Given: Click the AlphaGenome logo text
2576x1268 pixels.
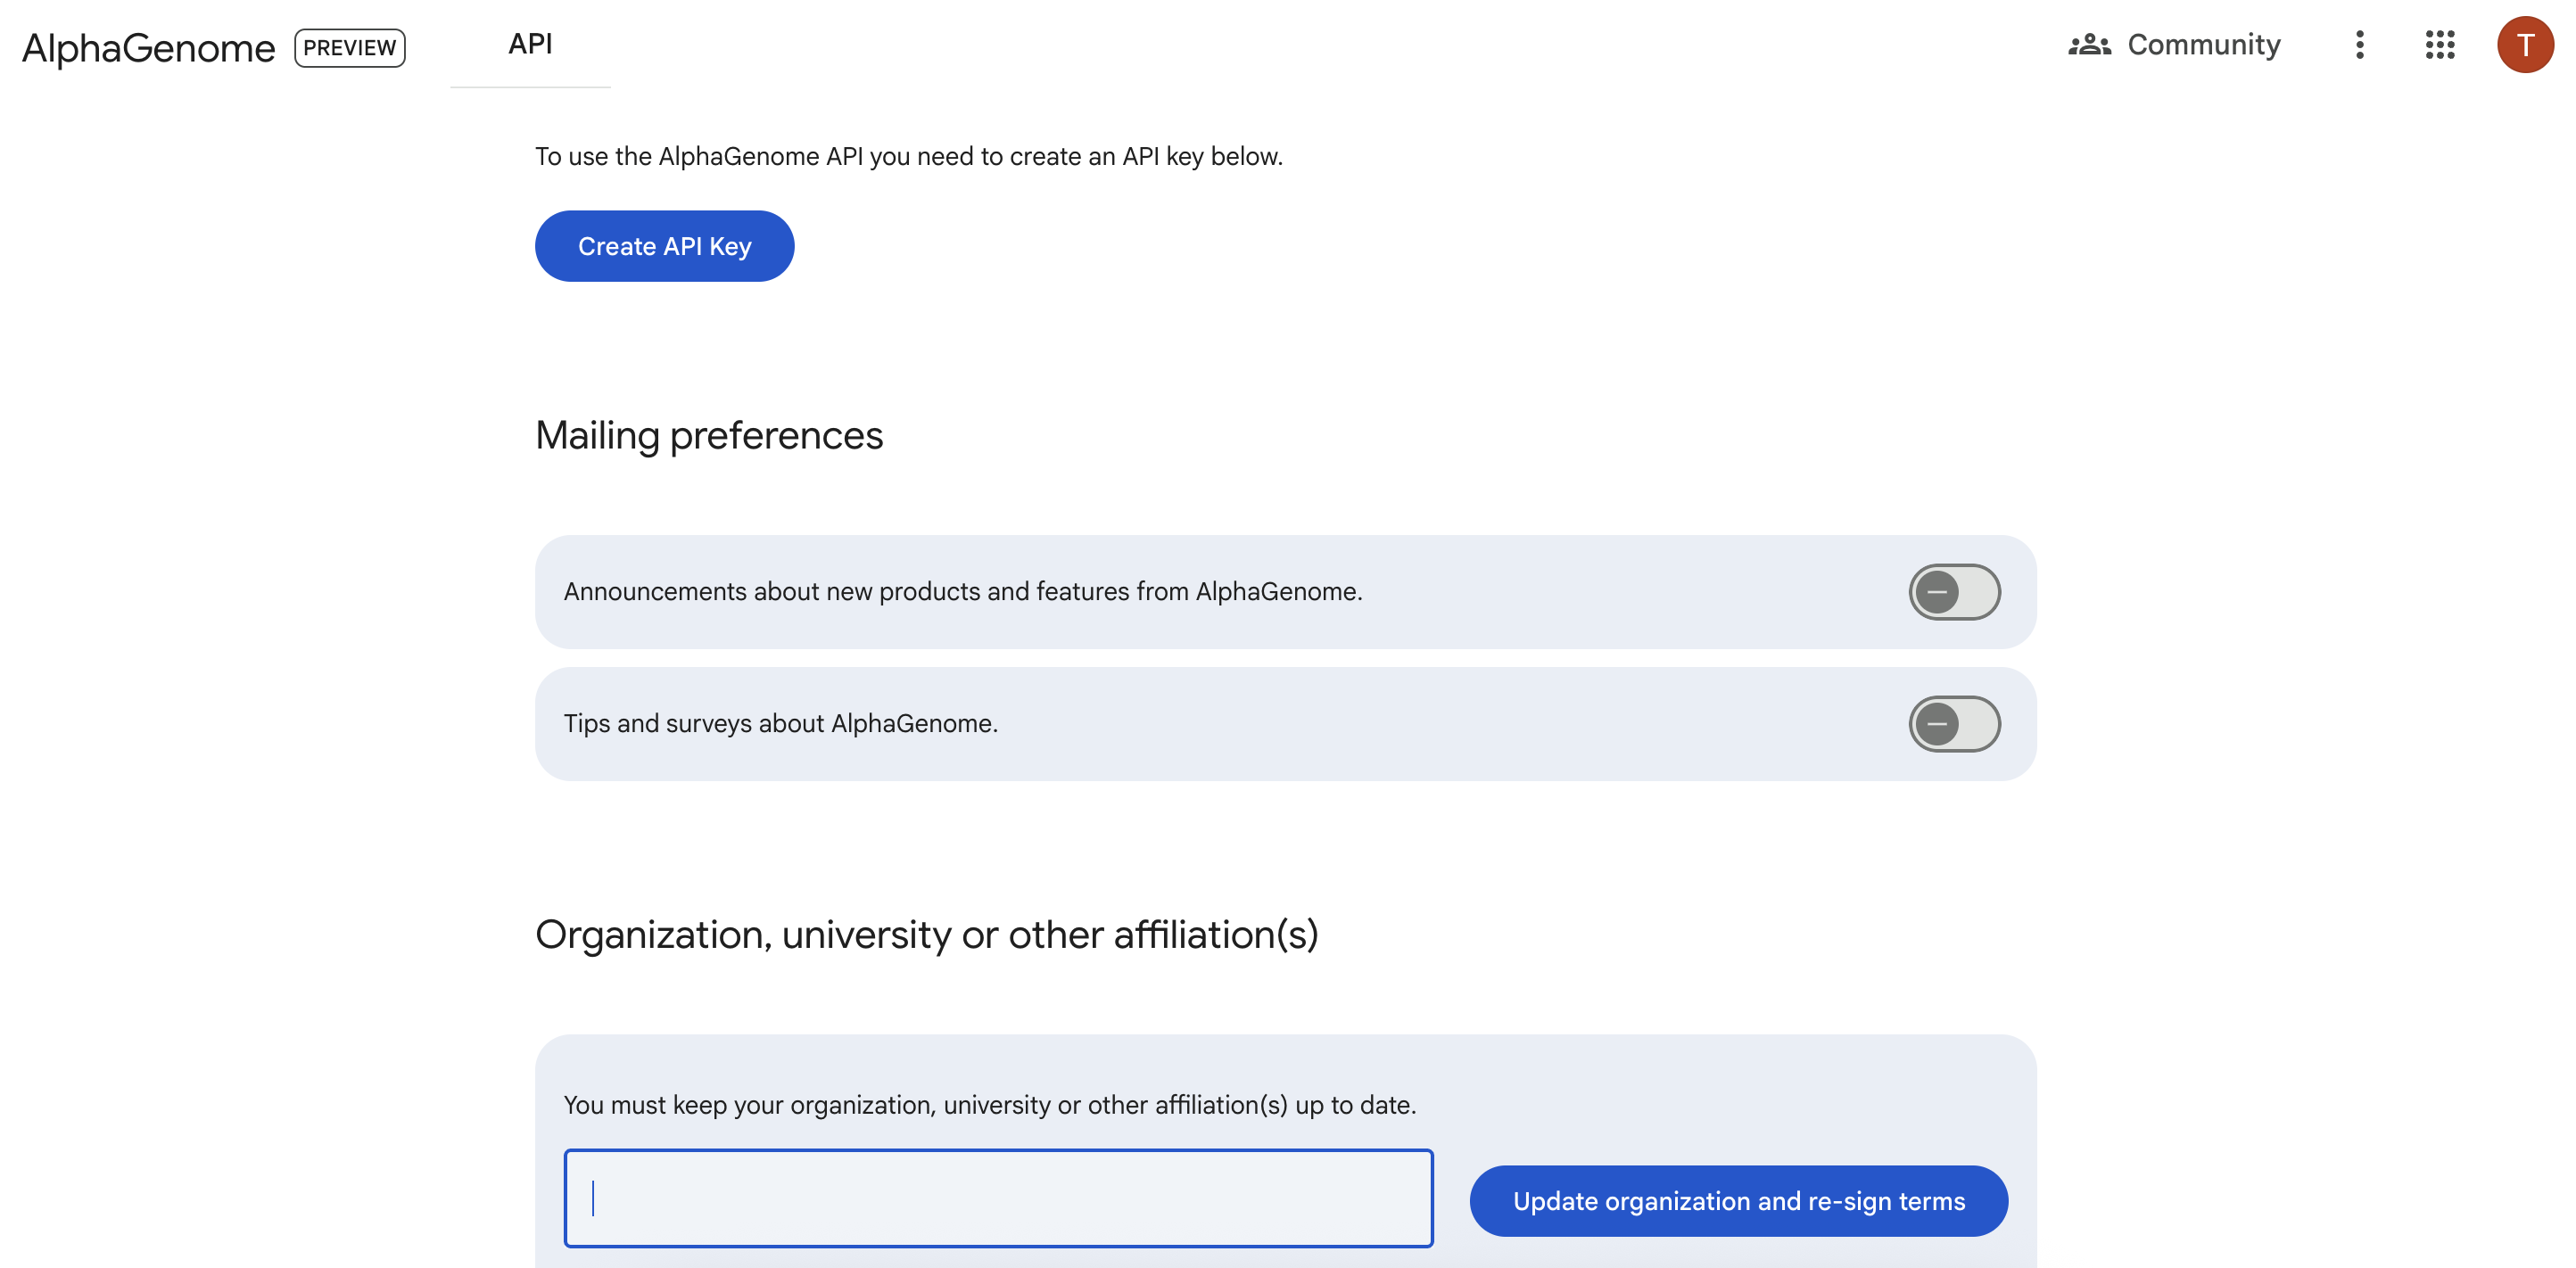Looking at the screenshot, I should point(148,48).
